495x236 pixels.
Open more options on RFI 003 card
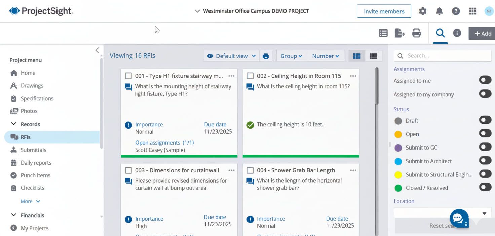click(x=231, y=170)
